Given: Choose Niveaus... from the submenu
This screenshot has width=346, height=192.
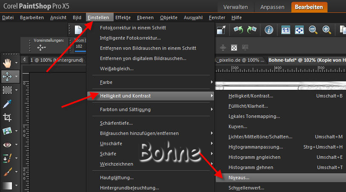Looking at the screenshot, I should tap(239, 178).
